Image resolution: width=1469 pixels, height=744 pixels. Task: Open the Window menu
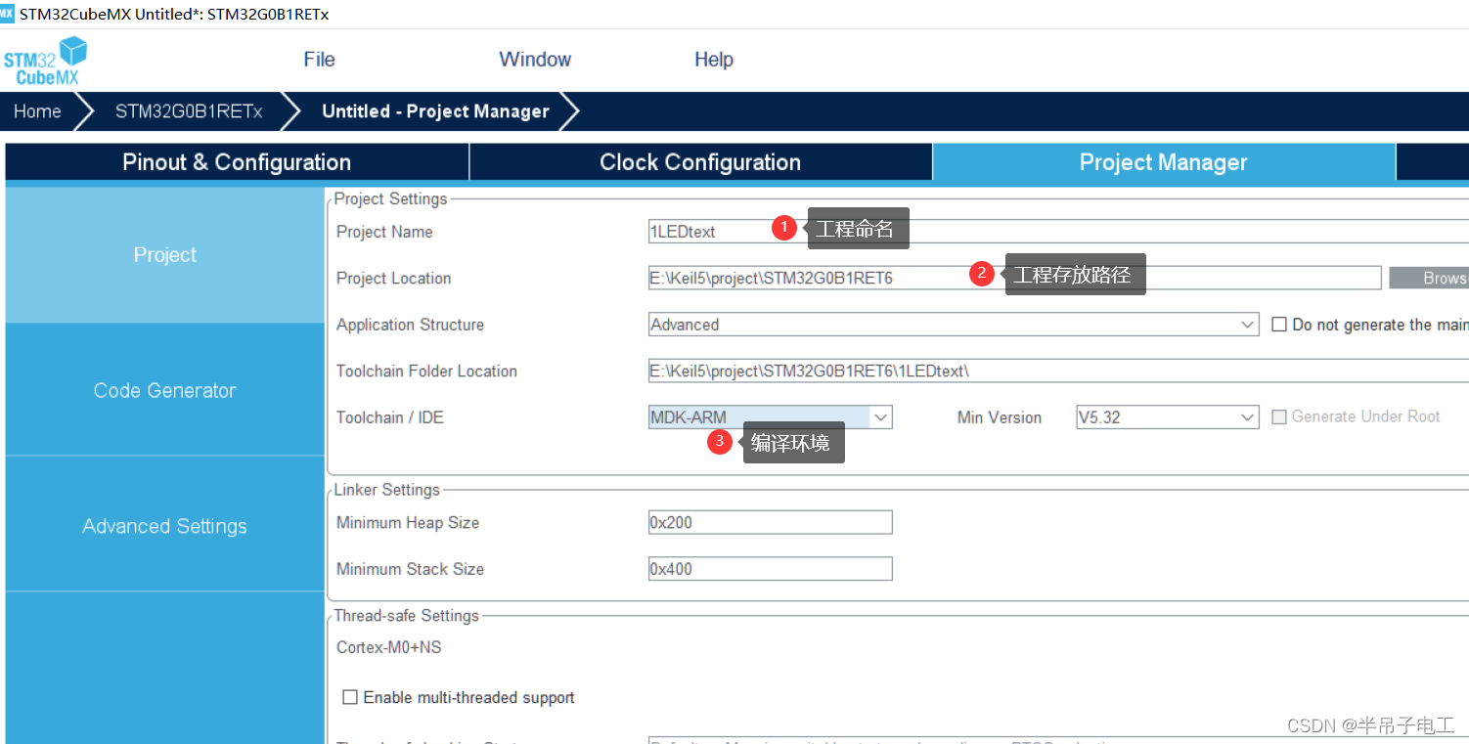coord(535,60)
